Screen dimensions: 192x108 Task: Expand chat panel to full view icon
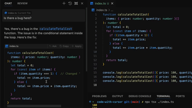(x=76, y=3)
